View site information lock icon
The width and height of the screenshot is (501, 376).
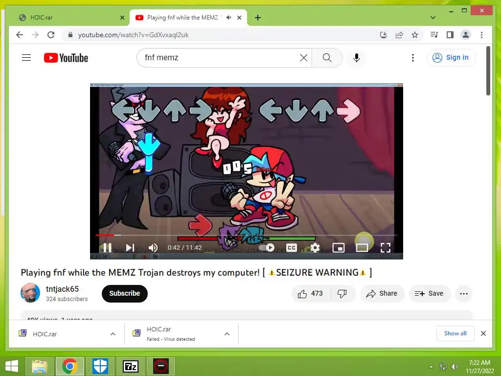pyautogui.click(x=70, y=35)
